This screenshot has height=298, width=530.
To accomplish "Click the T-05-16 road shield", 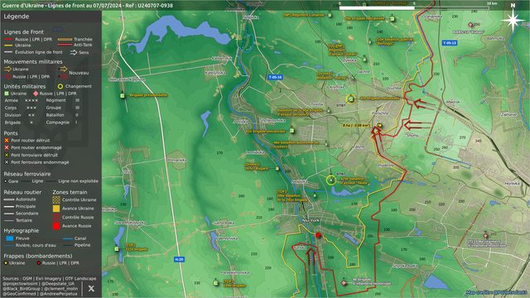I will tap(275, 77).
